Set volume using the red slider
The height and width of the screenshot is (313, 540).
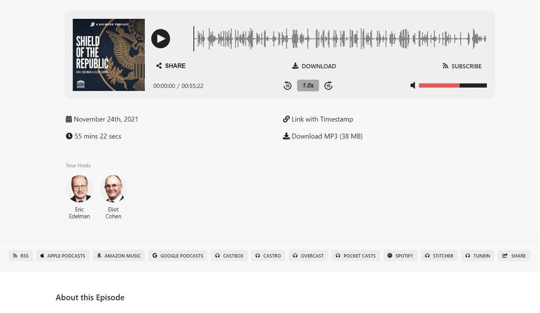point(453,85)
